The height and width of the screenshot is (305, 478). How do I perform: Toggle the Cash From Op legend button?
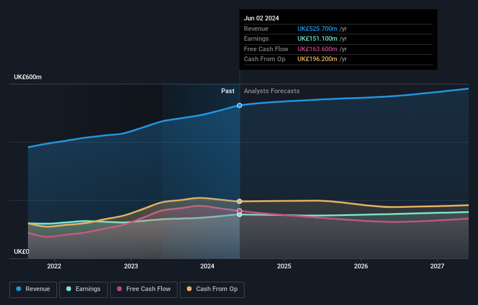point(212,289)
